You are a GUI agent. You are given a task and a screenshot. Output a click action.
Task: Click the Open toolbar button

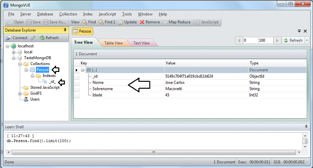16,22
